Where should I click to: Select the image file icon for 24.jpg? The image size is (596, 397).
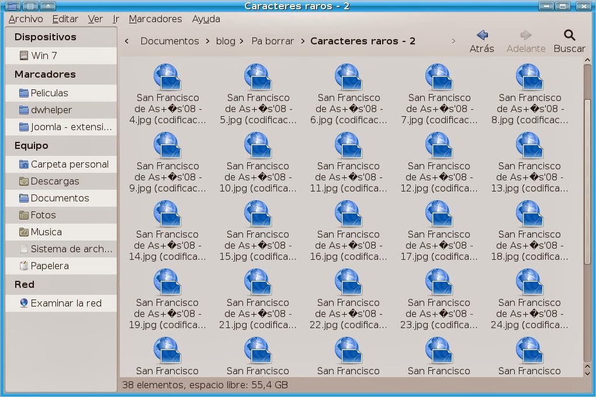point(529,282)
